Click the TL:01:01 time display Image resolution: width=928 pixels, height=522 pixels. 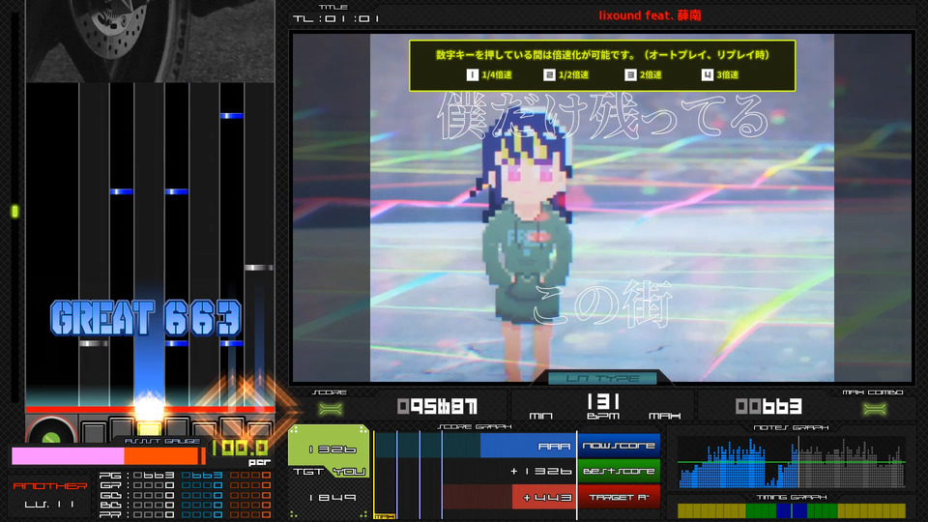click(335, 19)
